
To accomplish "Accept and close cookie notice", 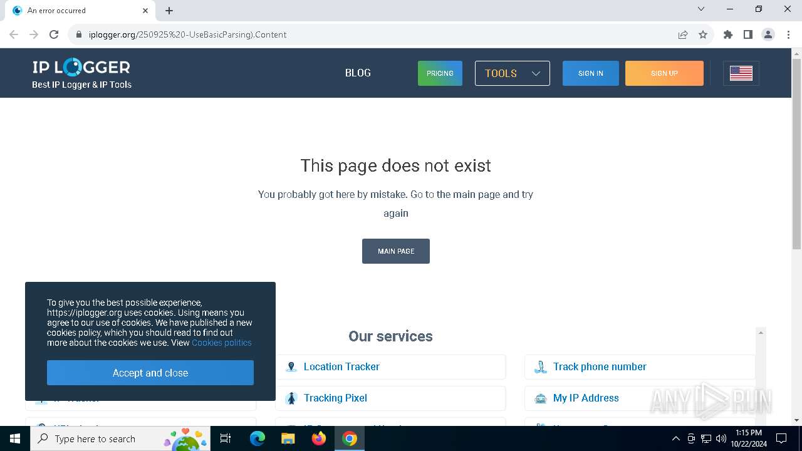I will click(x=150, y=373).
